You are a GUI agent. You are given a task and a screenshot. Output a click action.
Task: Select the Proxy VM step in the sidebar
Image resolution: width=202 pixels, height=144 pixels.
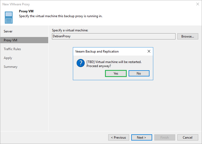click(10, 40)
